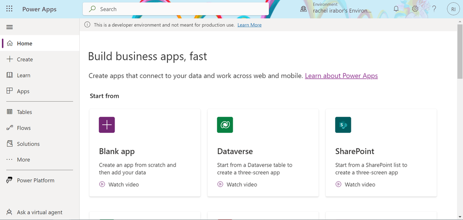Click the info icon in developer banner
This screenshot has height=220, width=463.
(88, 25)
